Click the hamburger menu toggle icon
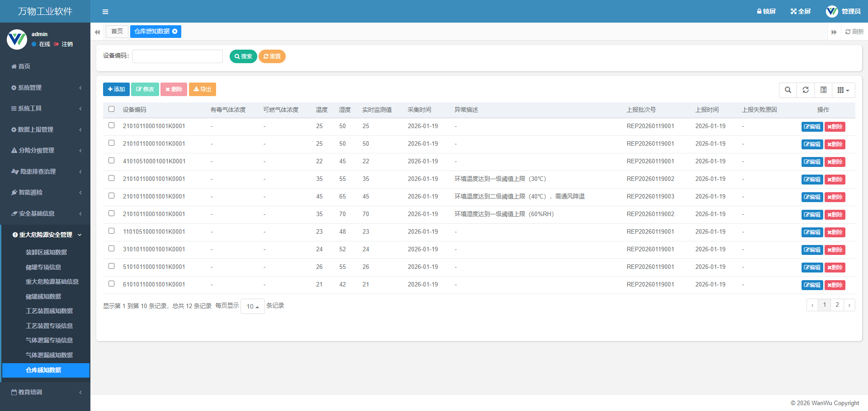868x411 pixels. pyautogui.click(x=105, y=12)
